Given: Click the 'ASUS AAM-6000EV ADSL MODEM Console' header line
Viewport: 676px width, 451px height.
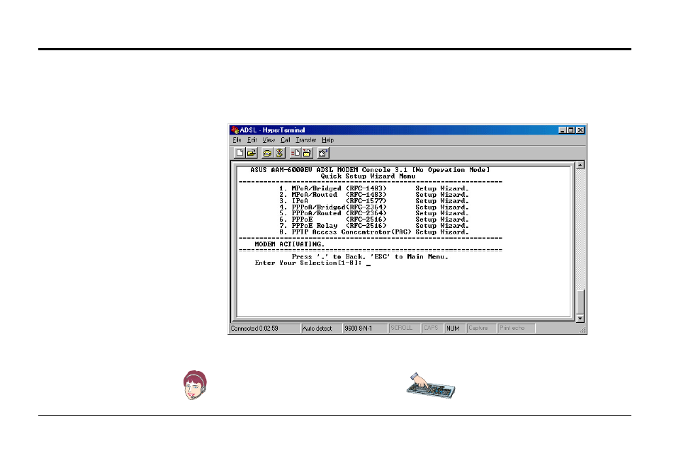Looking at the screenshot, I should (370, 170).
